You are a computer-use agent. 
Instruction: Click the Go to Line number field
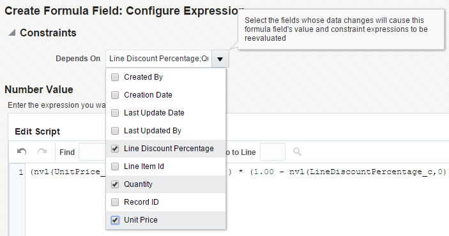tap(273, 152)
